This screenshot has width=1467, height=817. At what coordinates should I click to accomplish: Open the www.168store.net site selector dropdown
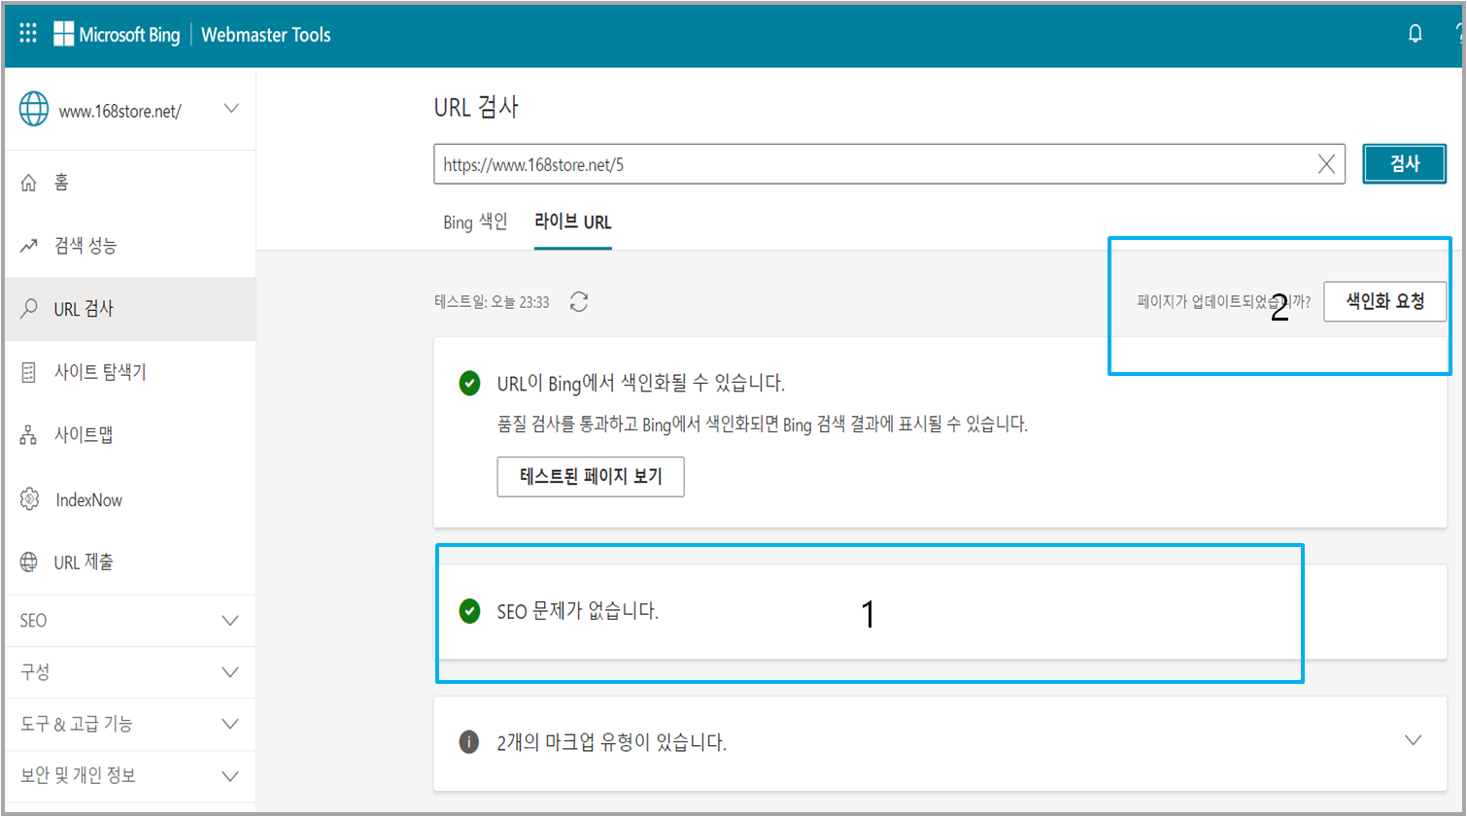pyautogui.click(x=231, y=109)
